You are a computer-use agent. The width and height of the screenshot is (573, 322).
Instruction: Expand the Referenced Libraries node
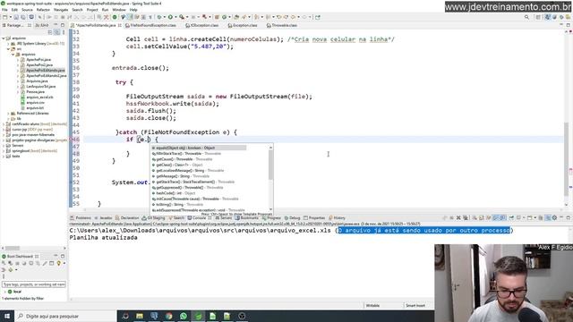[8, 114]
